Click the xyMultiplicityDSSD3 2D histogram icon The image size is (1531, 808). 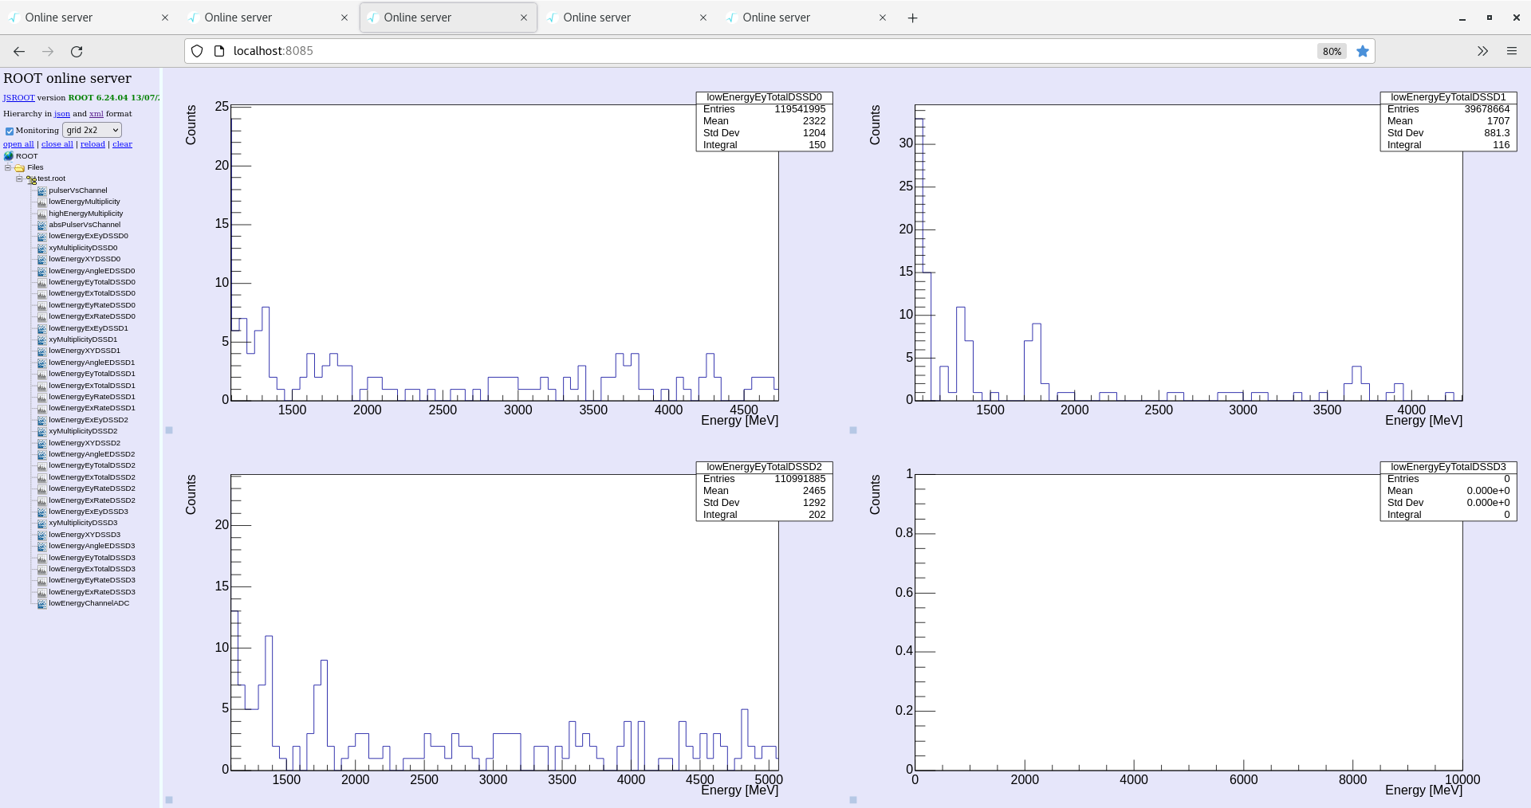[x=41, y=523]
